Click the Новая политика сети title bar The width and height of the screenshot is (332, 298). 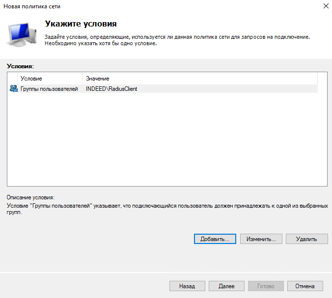coord(147,6)
